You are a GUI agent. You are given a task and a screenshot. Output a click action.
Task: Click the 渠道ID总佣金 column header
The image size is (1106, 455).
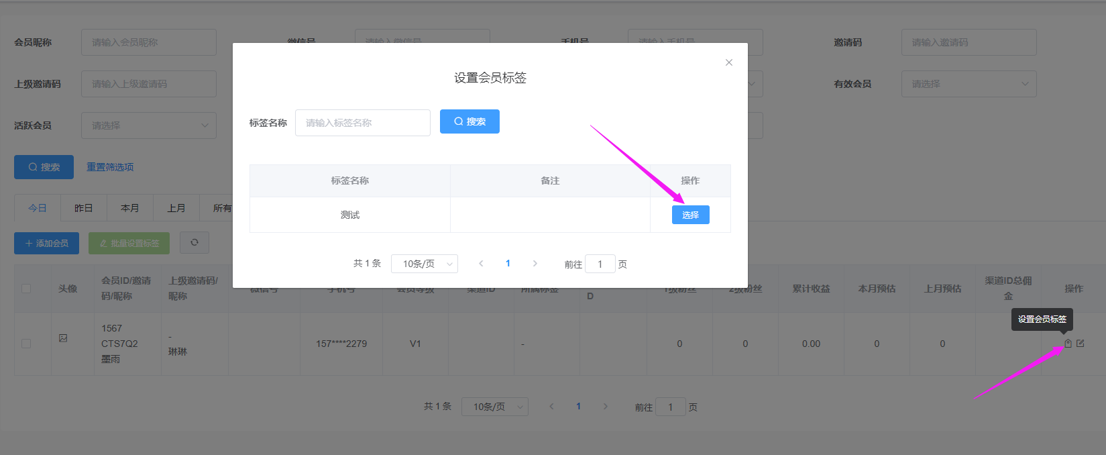pyautogui.click(x=1008, y=289)
